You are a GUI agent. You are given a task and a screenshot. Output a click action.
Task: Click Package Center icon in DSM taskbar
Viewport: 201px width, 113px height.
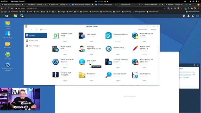pos(15,16)
